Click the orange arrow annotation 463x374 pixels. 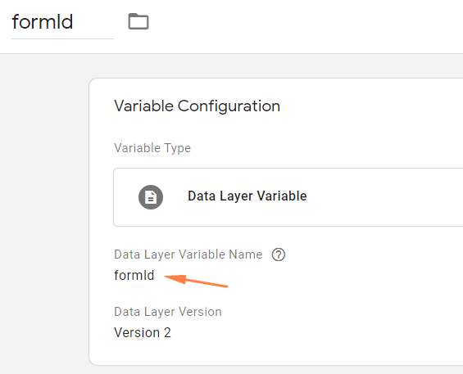pos(196,281)
